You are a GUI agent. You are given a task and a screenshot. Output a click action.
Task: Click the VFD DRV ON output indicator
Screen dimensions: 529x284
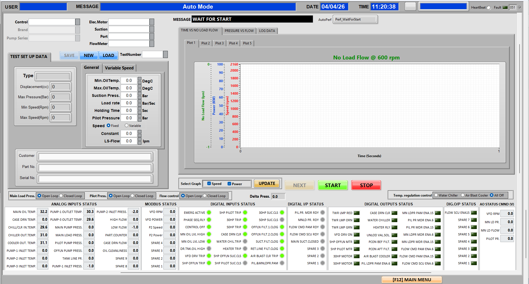[x=357, y=235]
